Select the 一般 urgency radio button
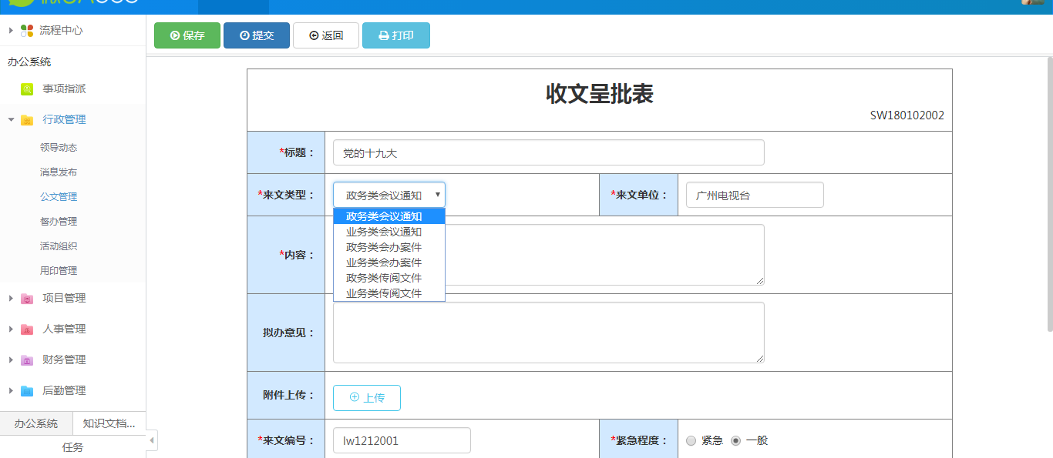1053x458 pixels. click(x=735, y=441)
